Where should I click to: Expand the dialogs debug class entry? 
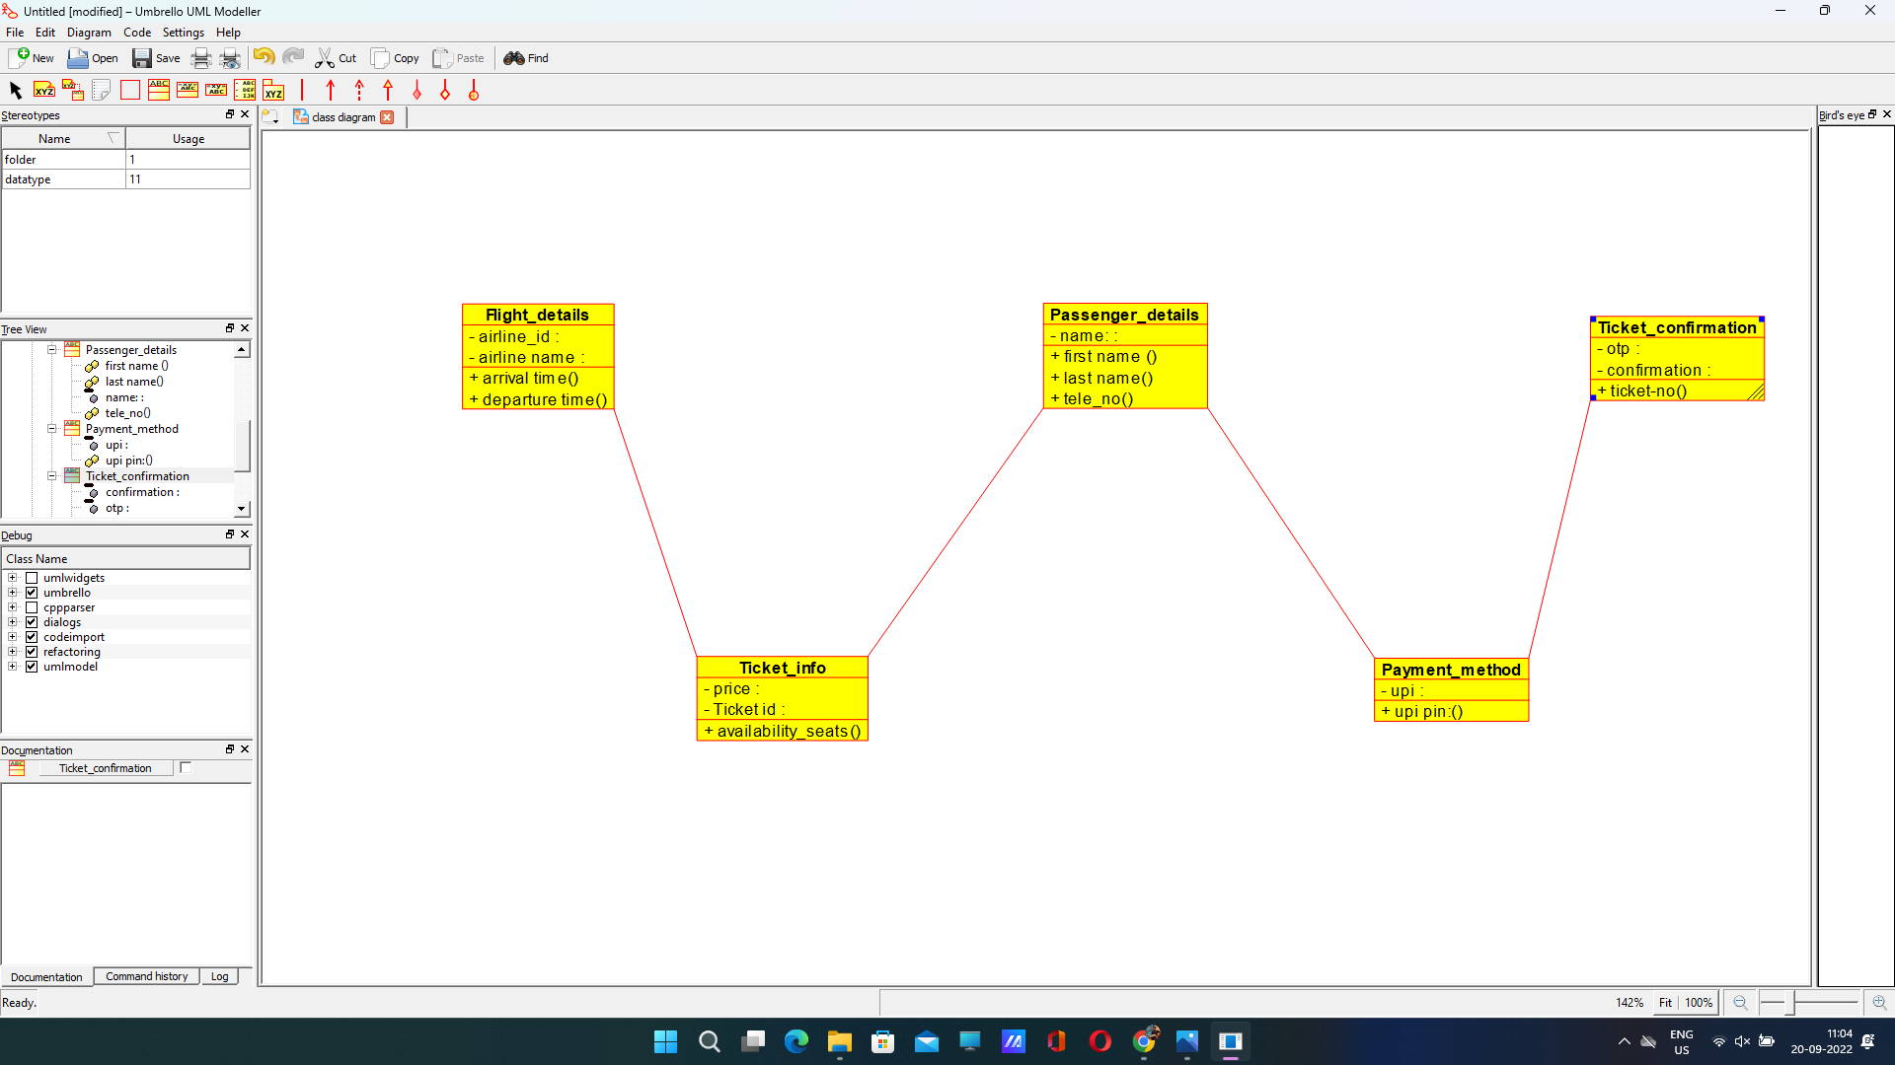12,622
